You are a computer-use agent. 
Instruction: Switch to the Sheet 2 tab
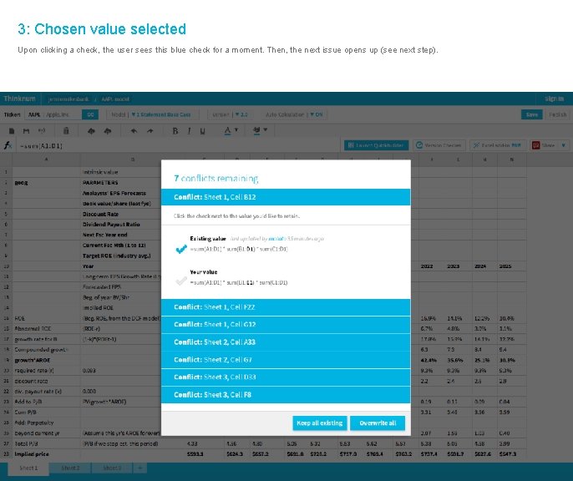tap(70, 468)
